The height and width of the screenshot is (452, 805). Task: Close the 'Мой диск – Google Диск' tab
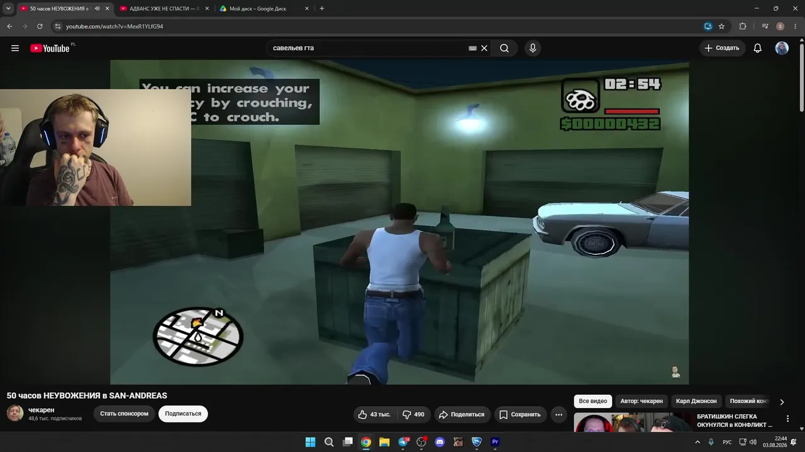[x=306, y=9]
